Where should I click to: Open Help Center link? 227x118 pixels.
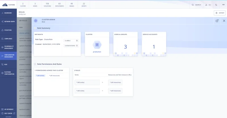coord(8,113)
